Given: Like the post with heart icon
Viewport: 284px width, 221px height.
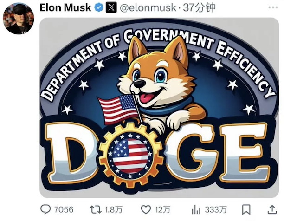Looking at the screenshot, I should [146, 210].
